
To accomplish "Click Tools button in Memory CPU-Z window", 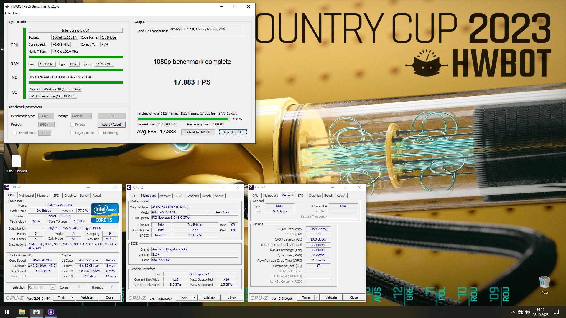I will coord(306,297).
